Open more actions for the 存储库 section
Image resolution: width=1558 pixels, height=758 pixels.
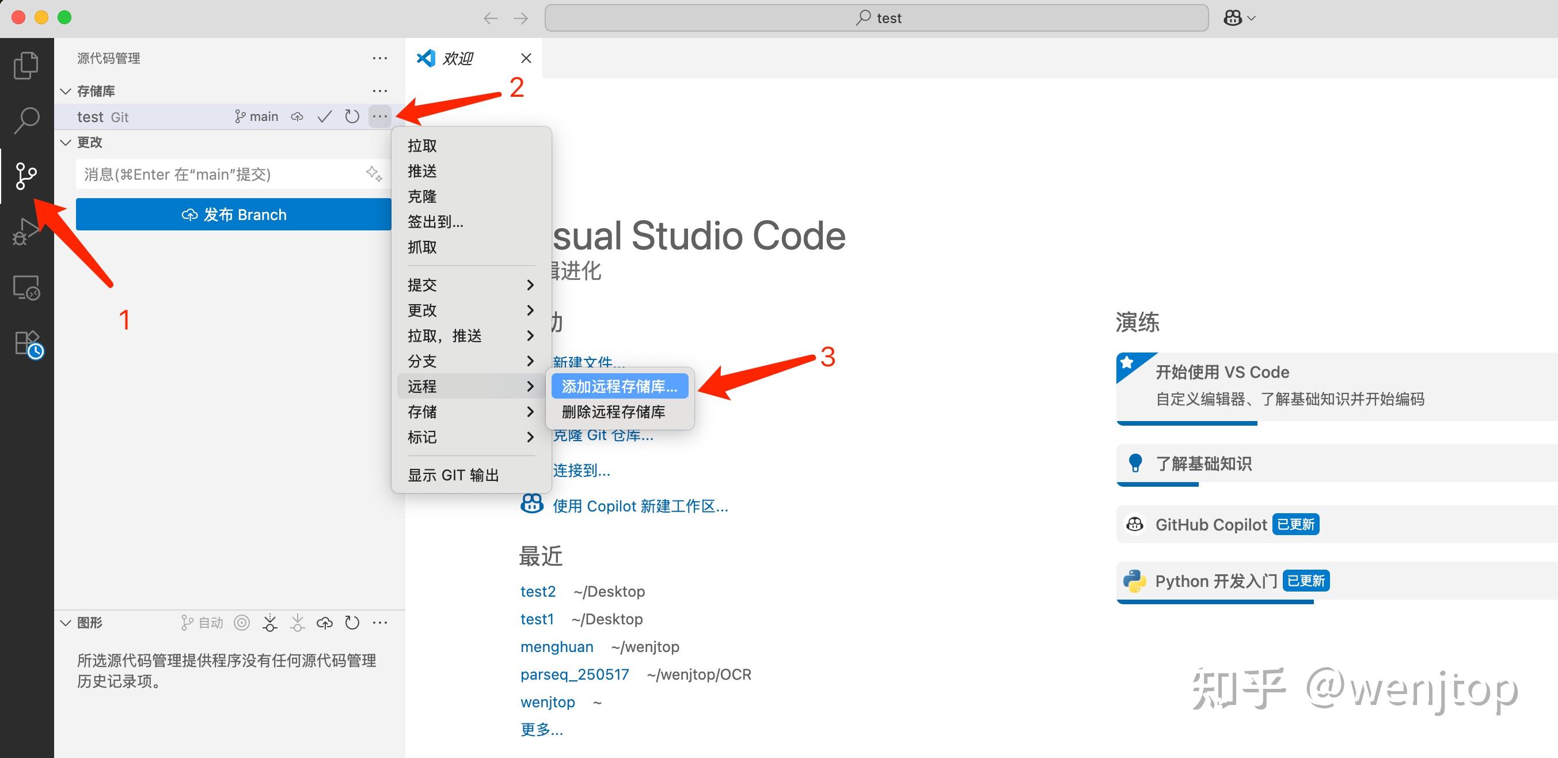[x=380, y=91]
